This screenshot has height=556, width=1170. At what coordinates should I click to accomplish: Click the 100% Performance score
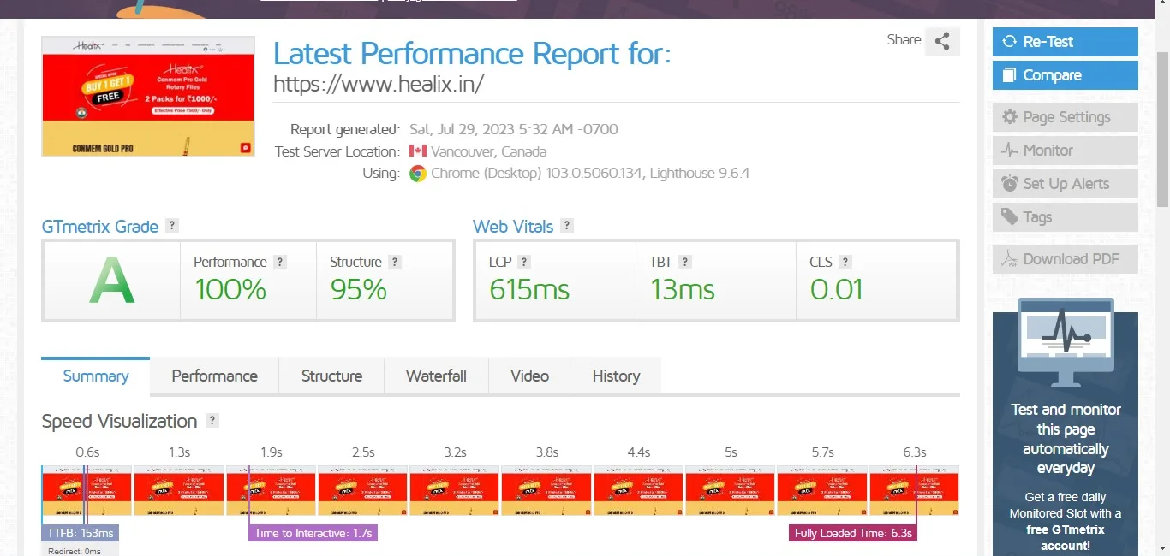[x=230, y=290]
